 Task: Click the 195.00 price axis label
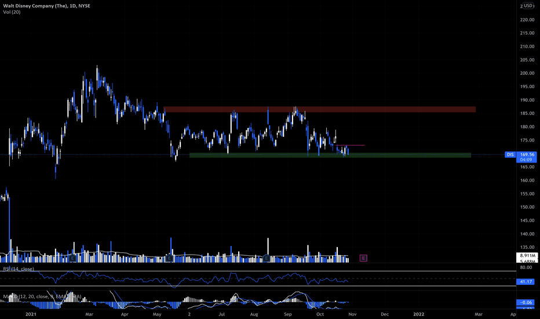point(527,86)
